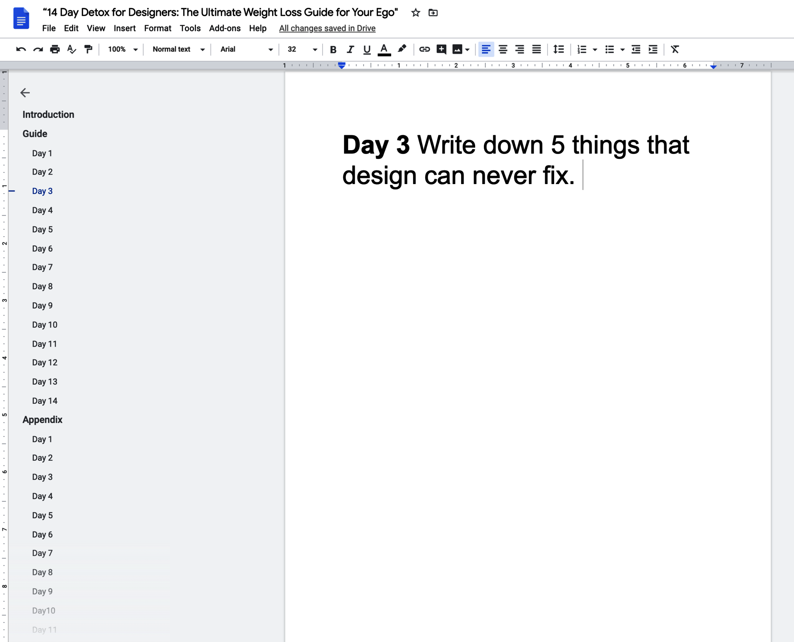
Task: Open the font size 32 dropdown
Action: click(302, 49)
